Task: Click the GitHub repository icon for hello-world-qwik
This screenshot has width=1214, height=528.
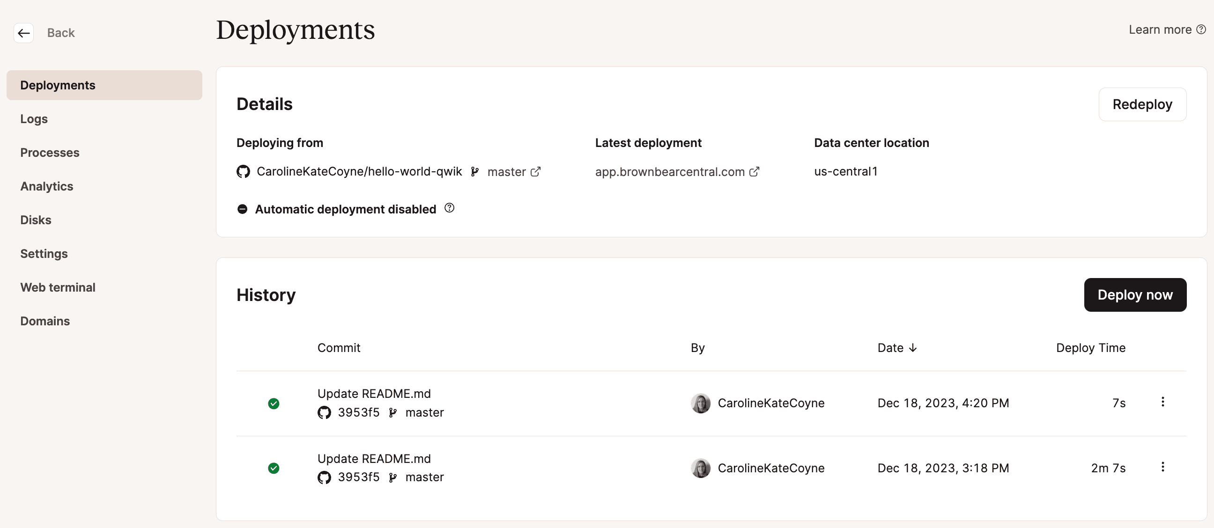Action: 243,171
